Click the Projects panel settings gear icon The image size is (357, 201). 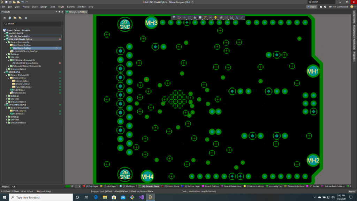(x=26, y=18)
